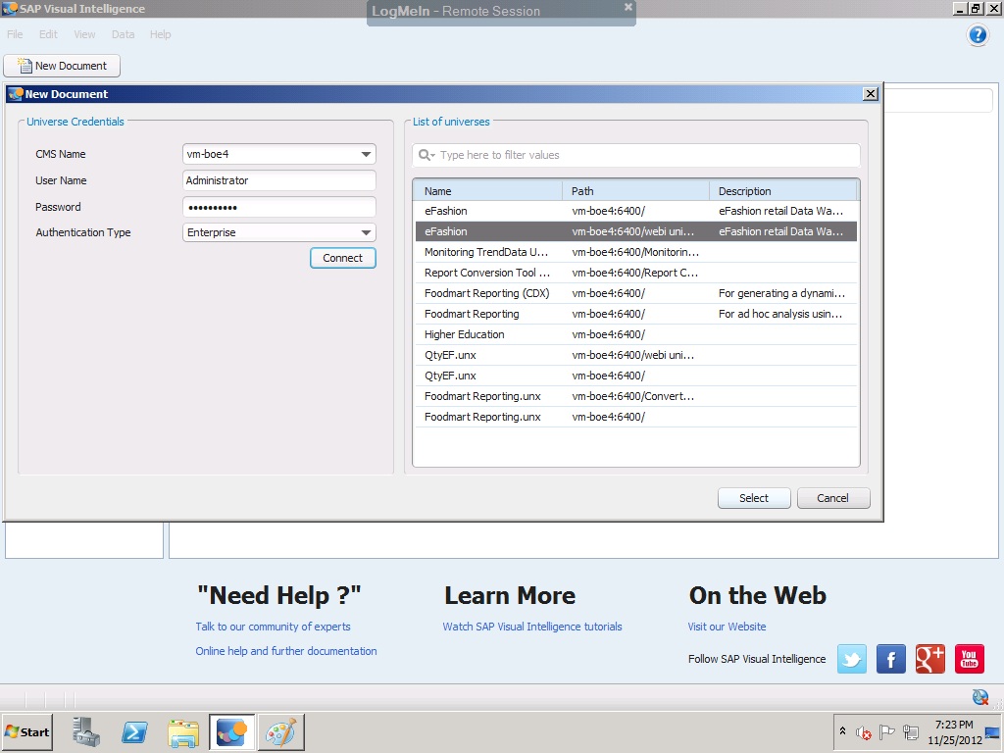Image resolution: width=1004 pixels, height=753 pixels.
Task: Select eFashion universe at vm-boe4:6400/ path
Action: pos(635,212)
